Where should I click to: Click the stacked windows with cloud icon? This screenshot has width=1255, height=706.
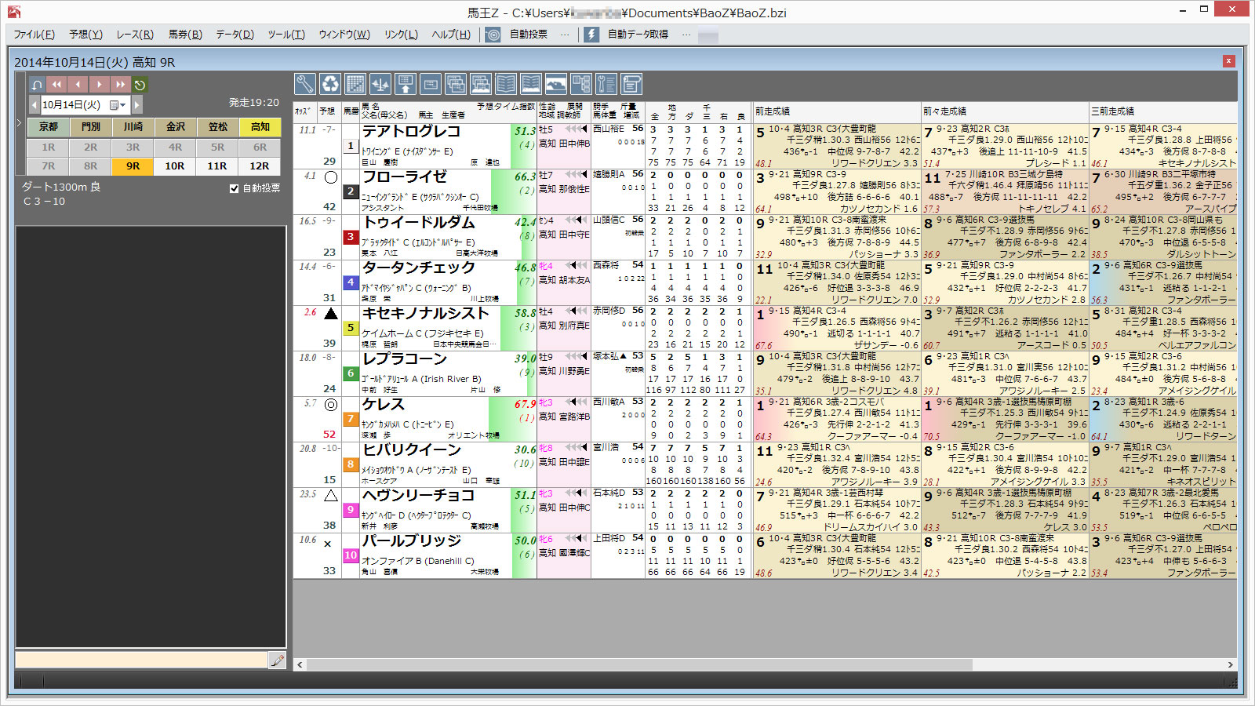click(481, 84)
